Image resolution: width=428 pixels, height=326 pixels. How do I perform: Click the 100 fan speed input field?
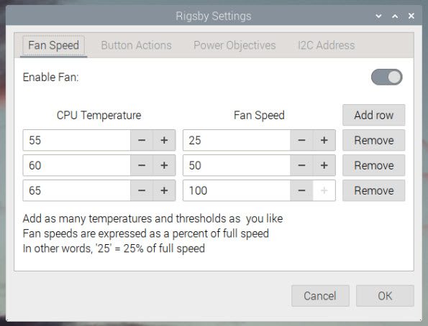point(237,190)
